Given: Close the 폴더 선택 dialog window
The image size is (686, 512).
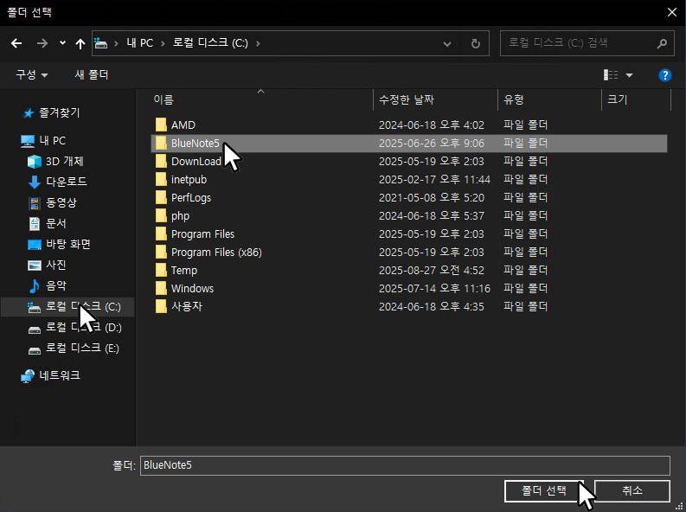Looking at the screenshot, I should pos(672,12).
